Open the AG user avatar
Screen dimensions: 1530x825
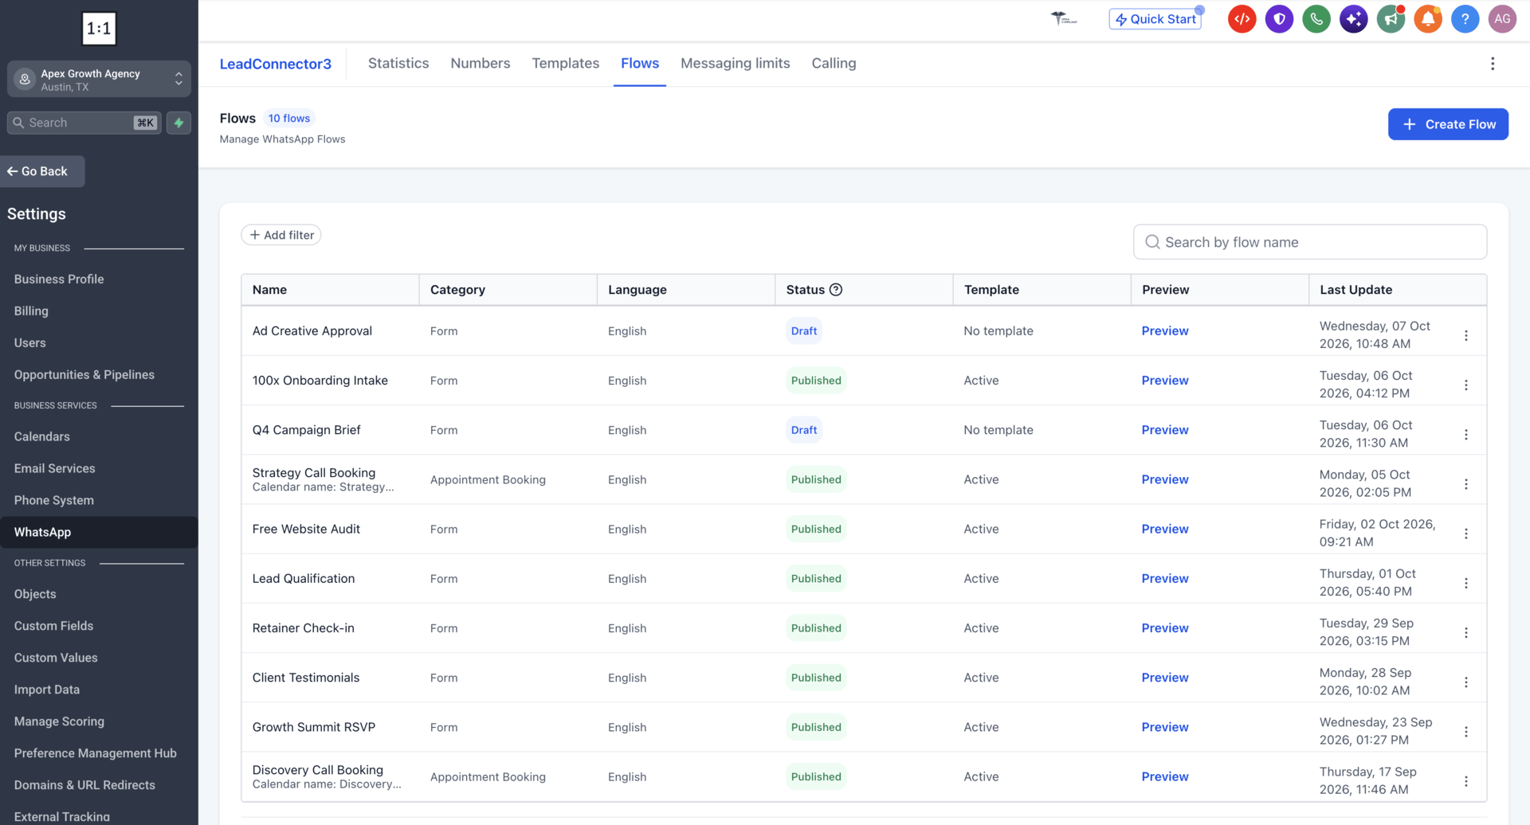click(1502, 19)
